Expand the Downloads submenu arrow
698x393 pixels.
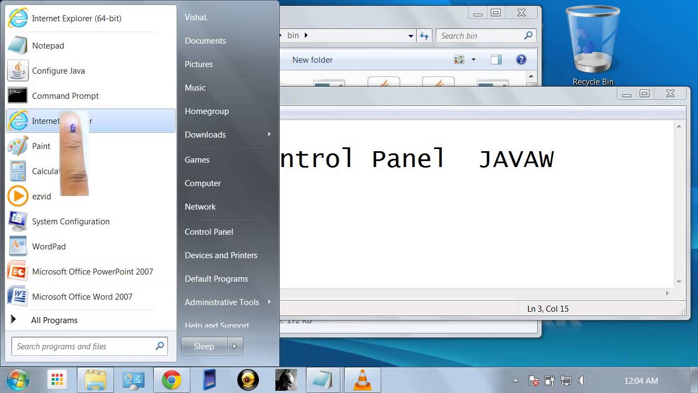269,134
